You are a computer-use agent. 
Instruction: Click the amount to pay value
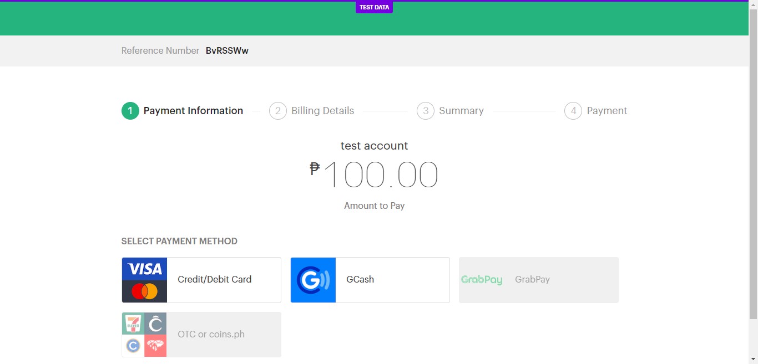(374, 173)
